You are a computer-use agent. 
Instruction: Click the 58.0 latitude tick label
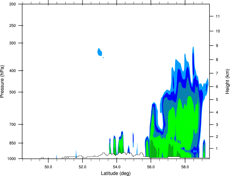[185, 167]
